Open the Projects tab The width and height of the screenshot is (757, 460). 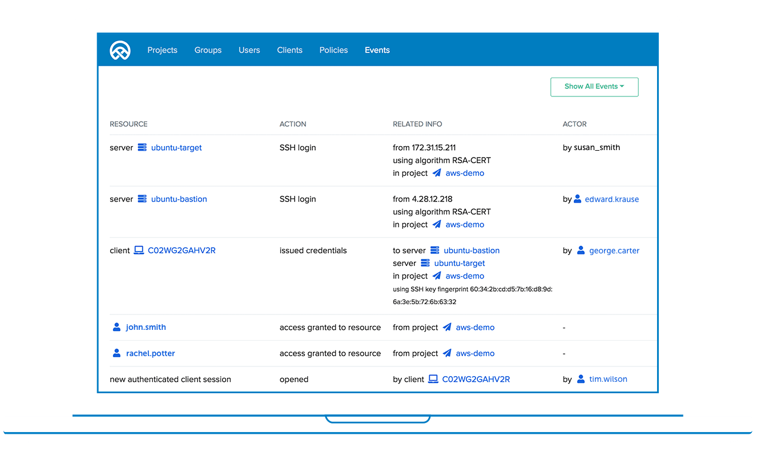click(x=162, y=50)
